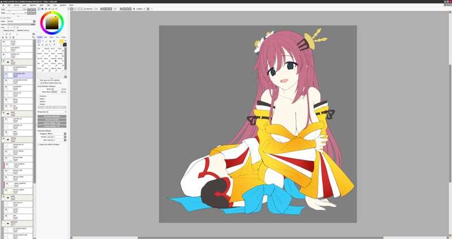Toggle the HSV slider panel icon
The height and width of the screenshot is (239, 452).
pyautogui.click(x=46, y=9)
